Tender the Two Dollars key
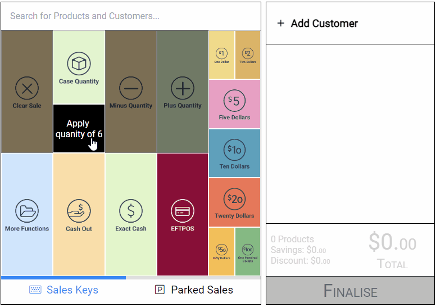This screenshot has height=307, width=436. tap(248, 55)
